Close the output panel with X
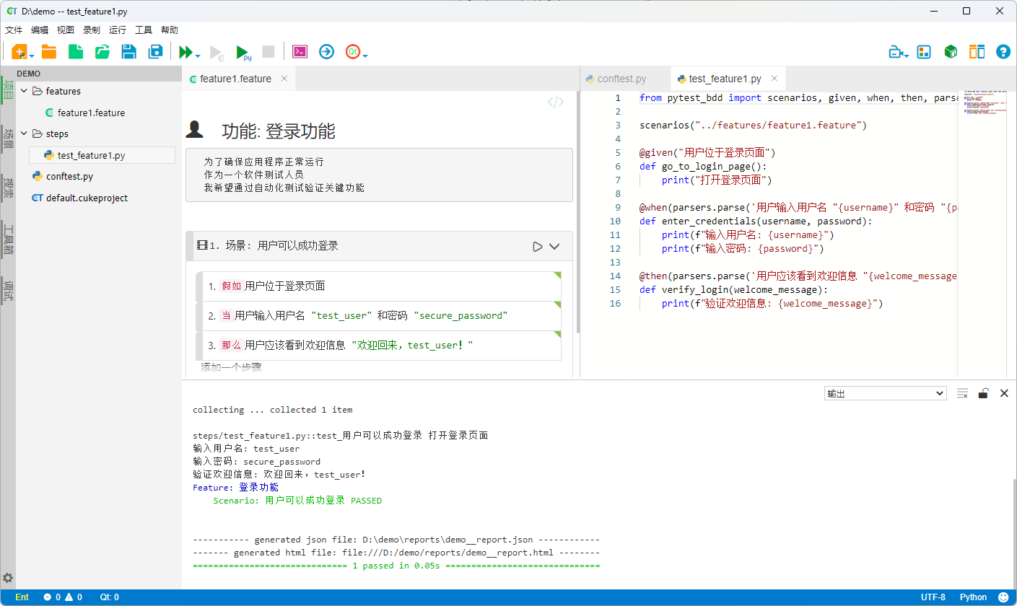1017x606 pixels. (1004, 393)
